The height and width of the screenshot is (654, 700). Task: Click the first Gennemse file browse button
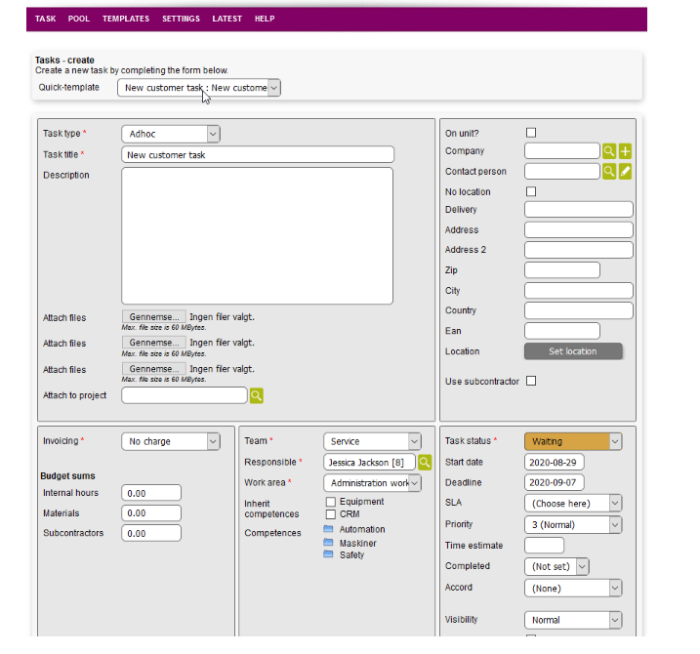pos(153,317)
